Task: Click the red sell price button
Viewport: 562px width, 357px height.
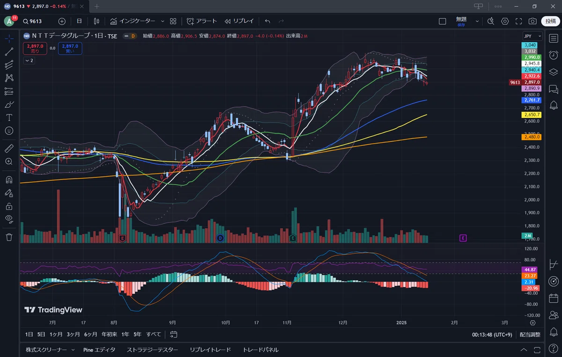Action: [x=35, y=48]
